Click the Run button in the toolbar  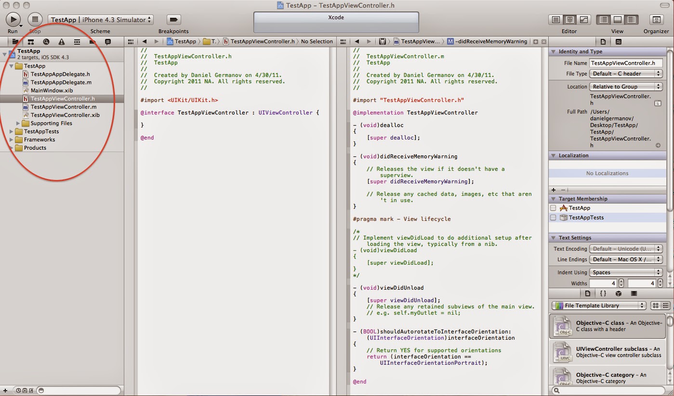click(13, 20)
